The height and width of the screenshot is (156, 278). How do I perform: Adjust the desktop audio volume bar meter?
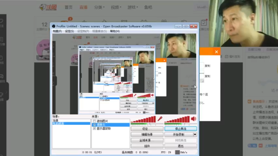pos(177,119)
